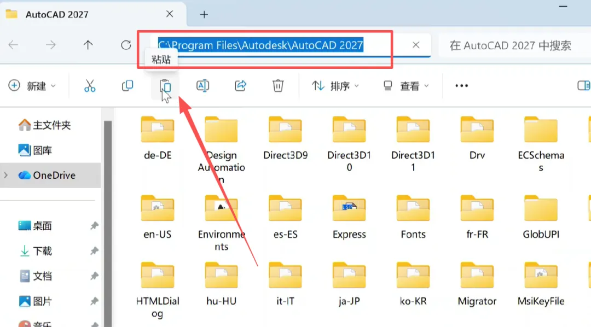Open the Design Automation folder
This screenshot has width=591, height=327.
pyautogui.click(x=222, y=150)
